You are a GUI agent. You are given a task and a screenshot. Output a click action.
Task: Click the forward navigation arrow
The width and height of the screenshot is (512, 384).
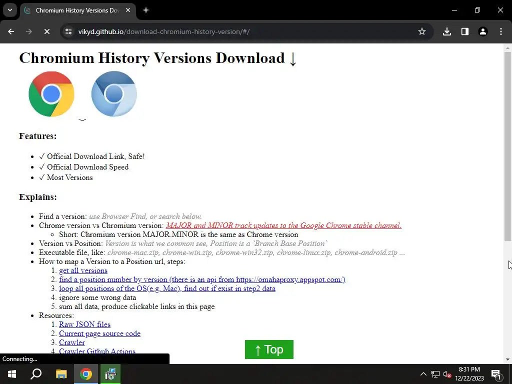tap(28, 31)
